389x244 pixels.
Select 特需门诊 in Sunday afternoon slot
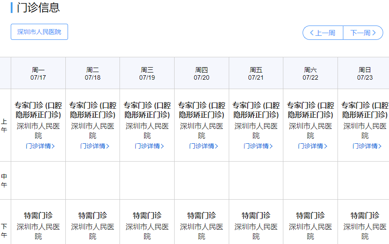point(365,215)
